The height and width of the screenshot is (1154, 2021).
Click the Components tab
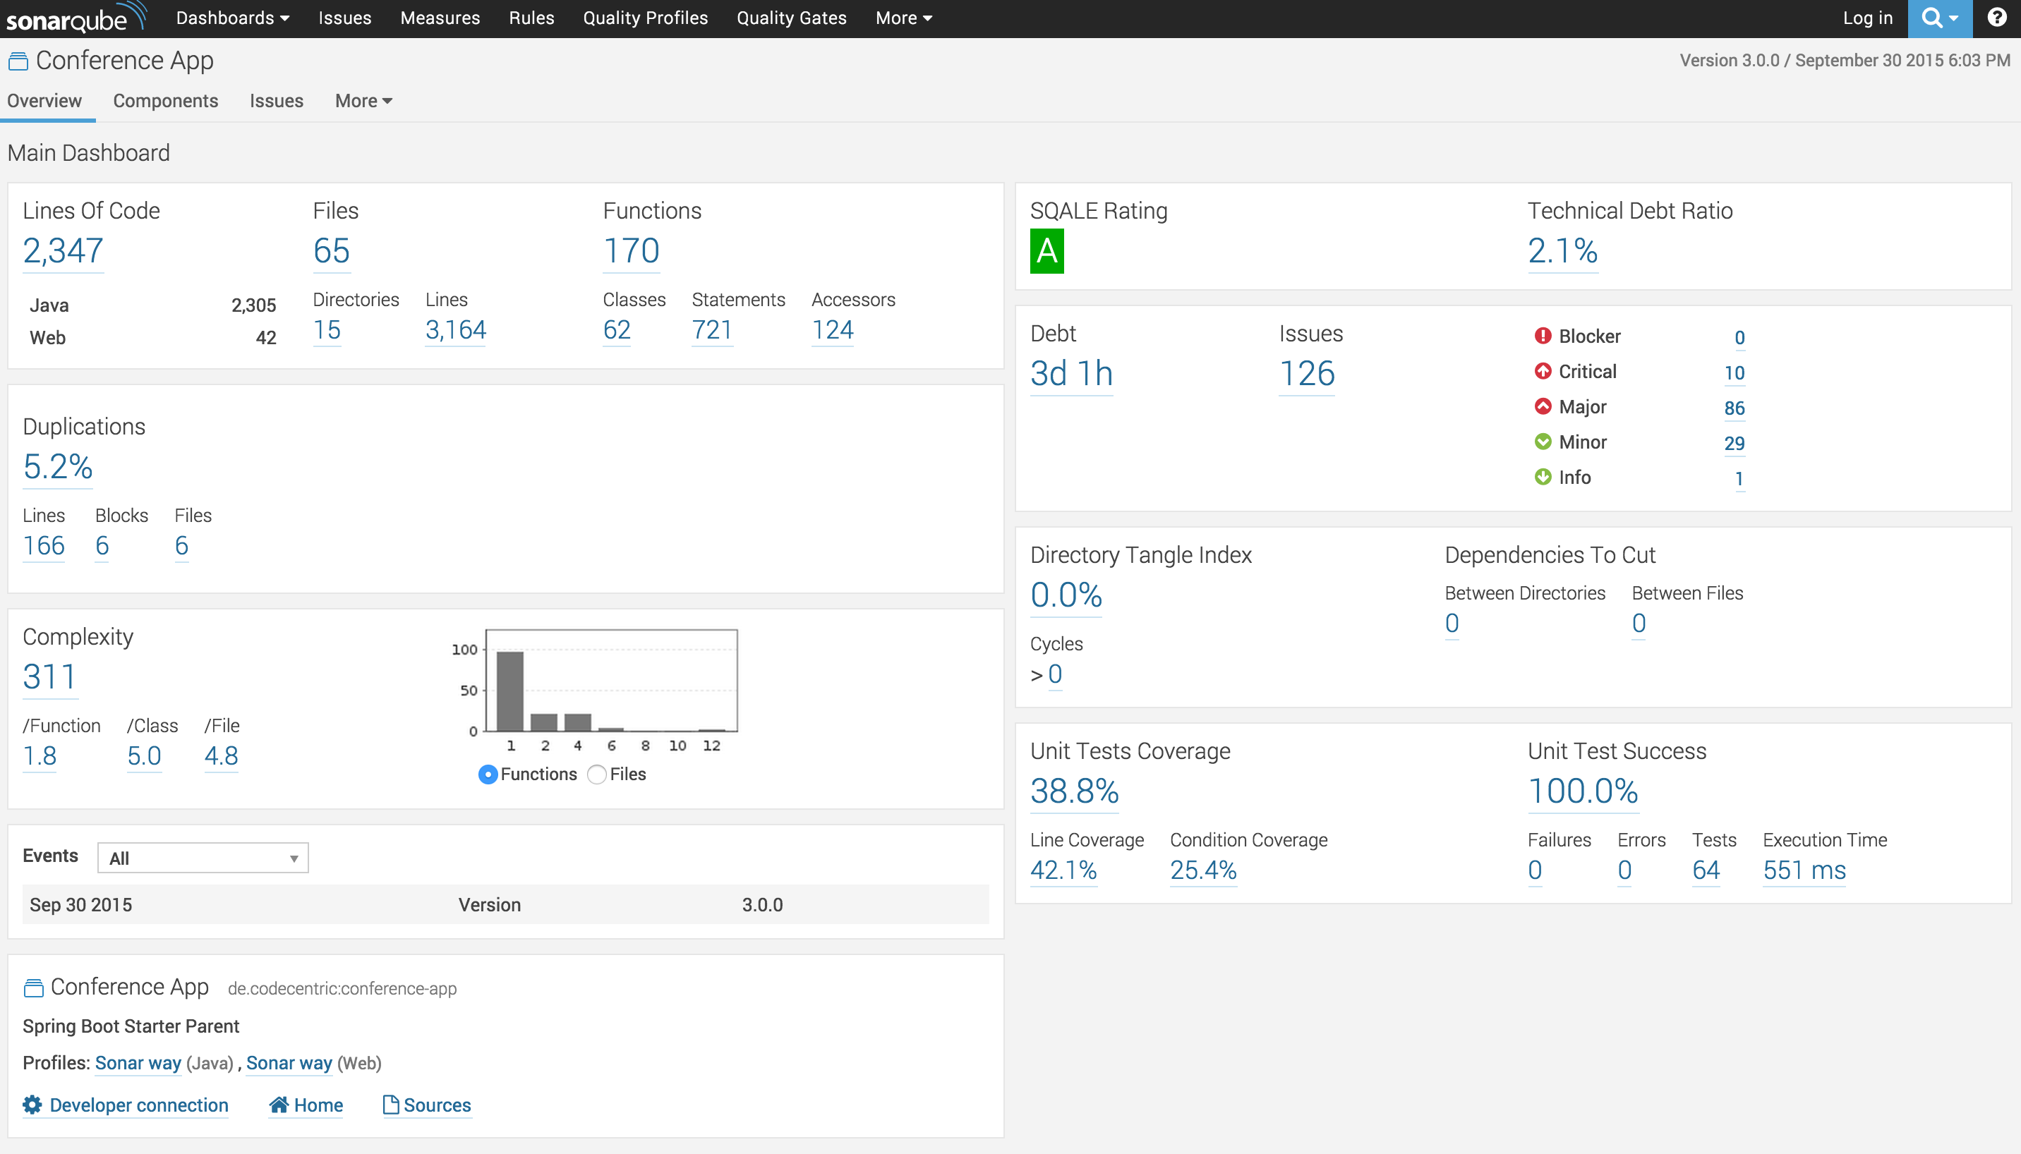[164, 100]
